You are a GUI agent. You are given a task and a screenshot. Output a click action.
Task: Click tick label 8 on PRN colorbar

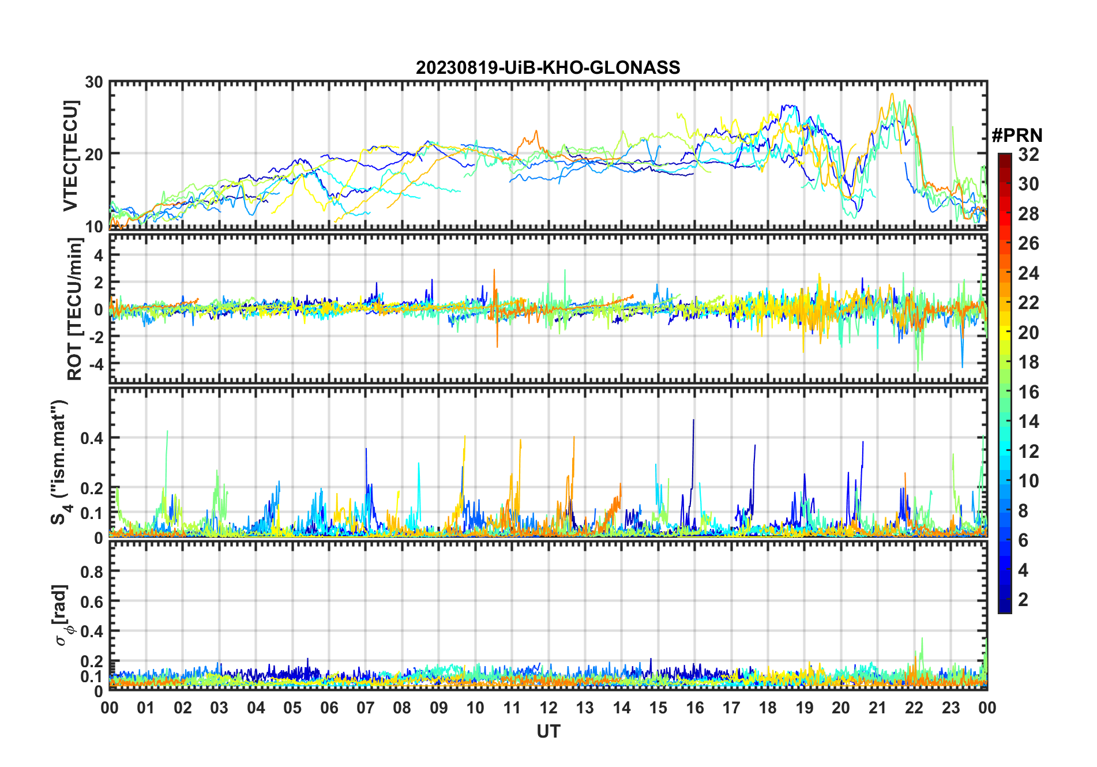tap(1023, 511)
